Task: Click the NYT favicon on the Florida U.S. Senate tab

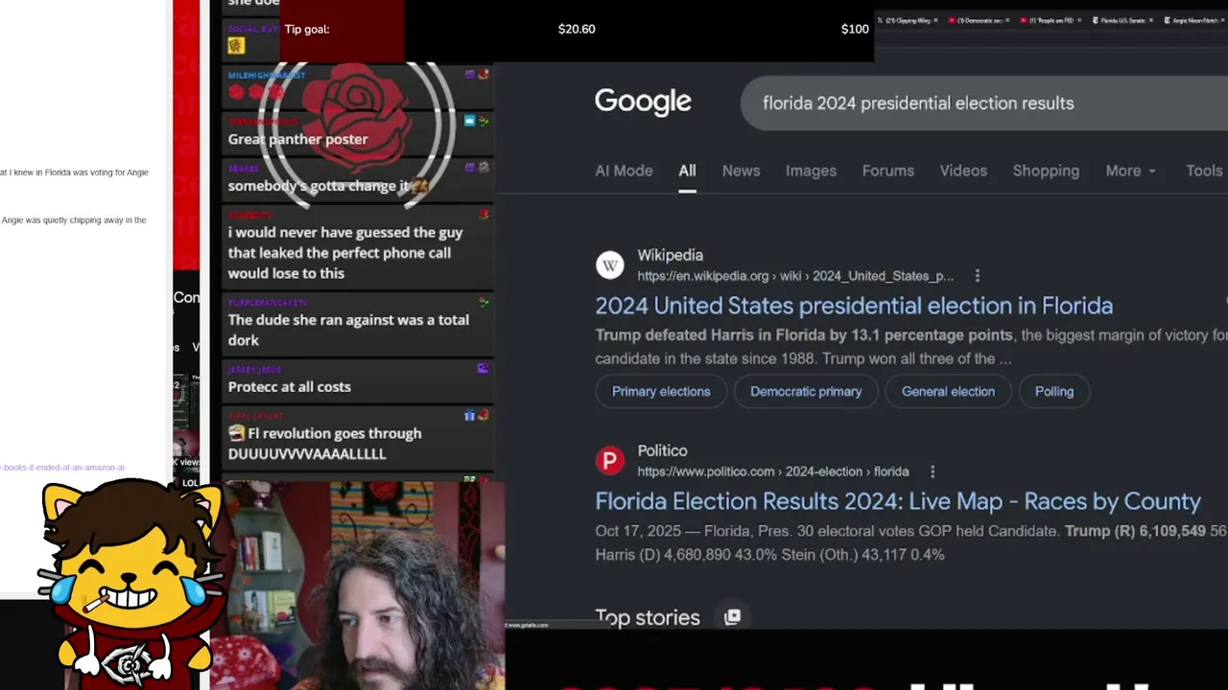Action: 1096,20
